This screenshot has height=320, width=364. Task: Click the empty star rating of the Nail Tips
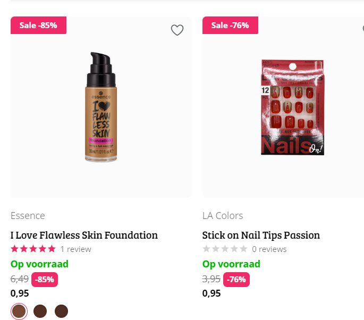(x=225, y=249)
